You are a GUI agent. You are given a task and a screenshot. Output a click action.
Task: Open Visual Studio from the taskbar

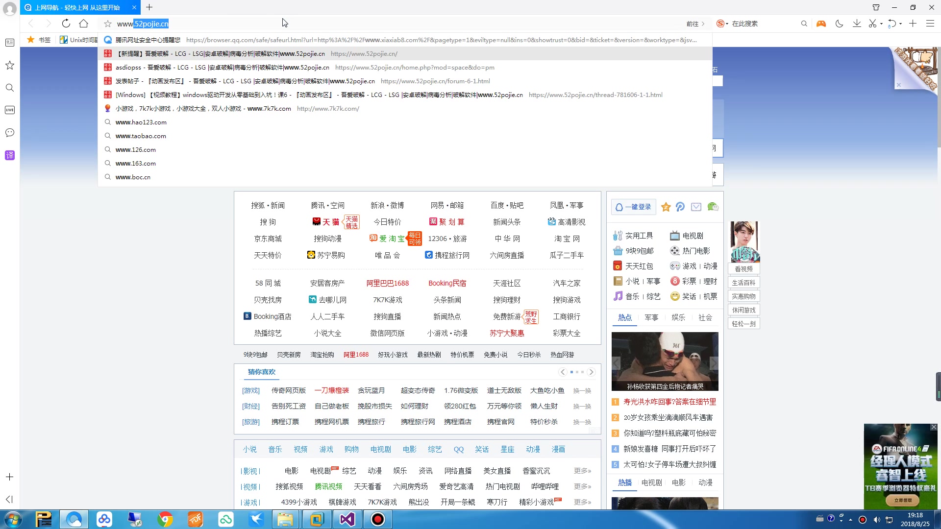tap(347, 519)
